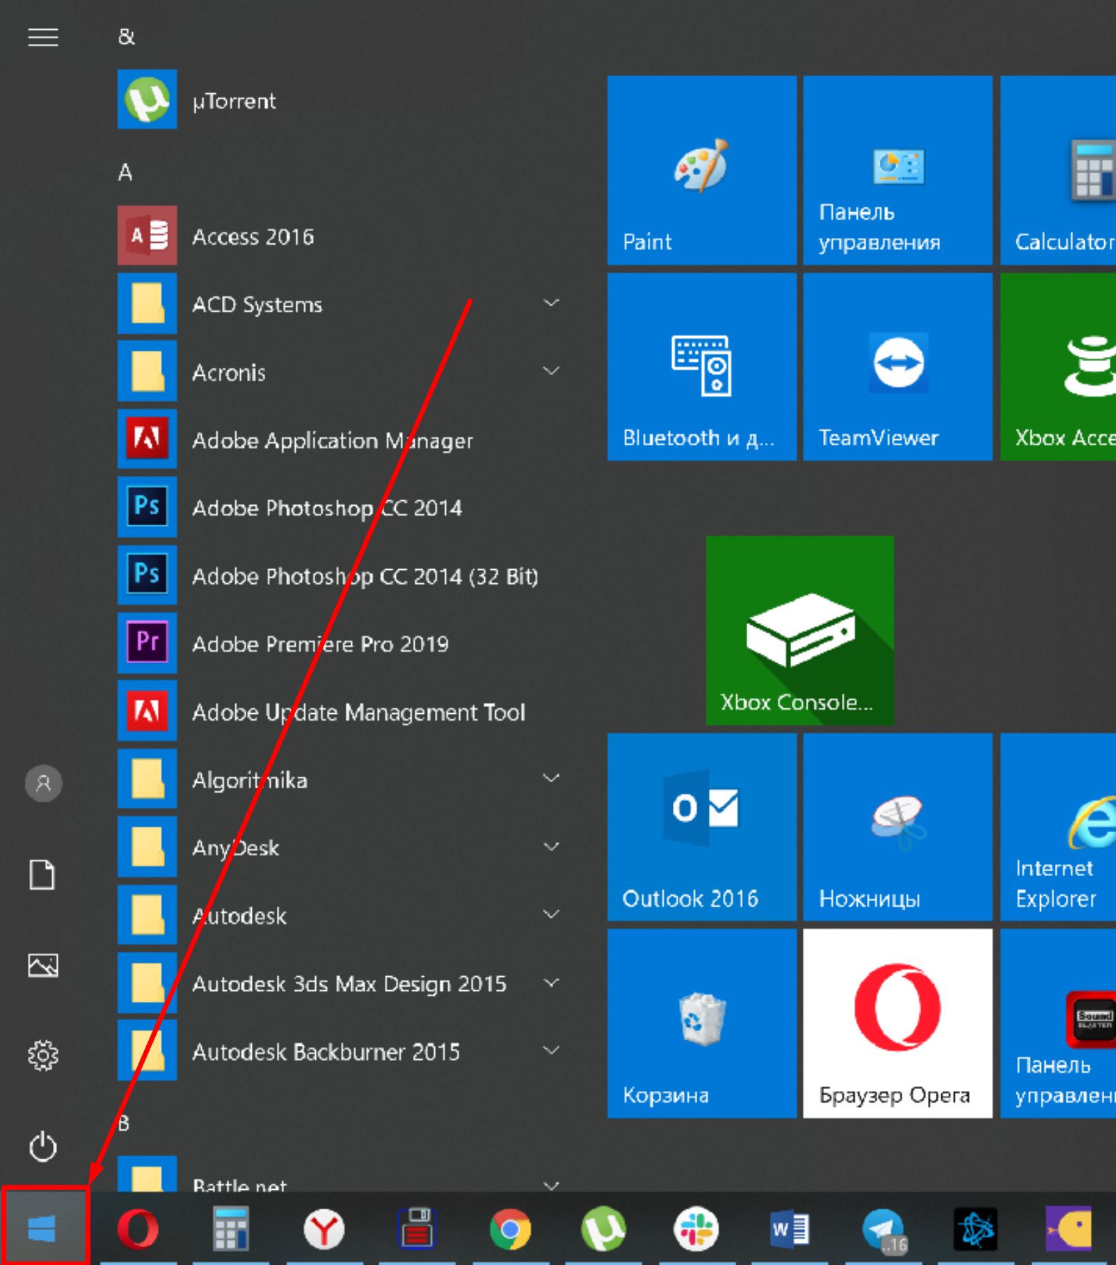This screenshot has height=1265, width=1116.
Task: Expand the Acronis folder chevron
Action: click(551, 371)
